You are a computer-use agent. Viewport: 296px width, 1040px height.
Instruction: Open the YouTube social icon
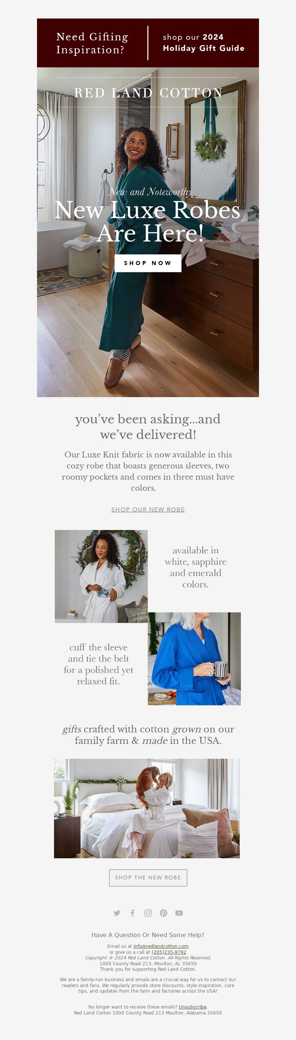coord(179,913)
